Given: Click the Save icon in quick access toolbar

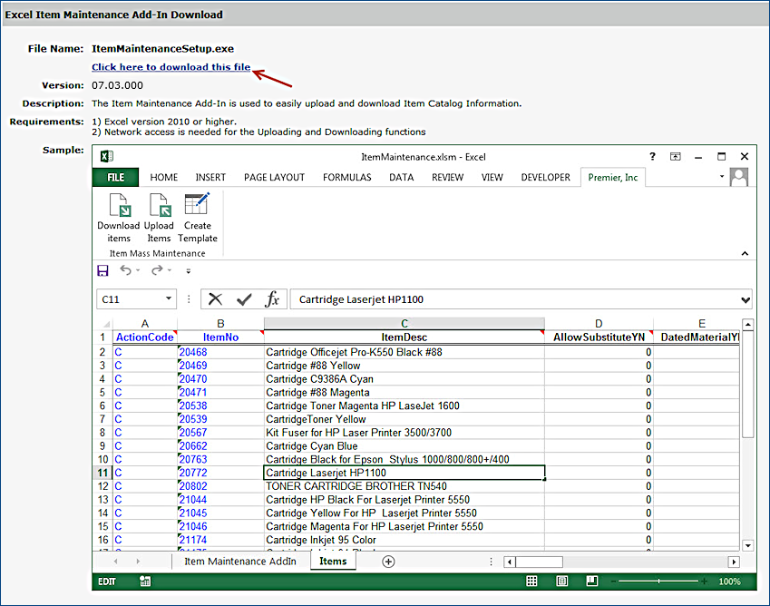Looking at the screenshot, I should pyautogui.click(x=102, y=270).
